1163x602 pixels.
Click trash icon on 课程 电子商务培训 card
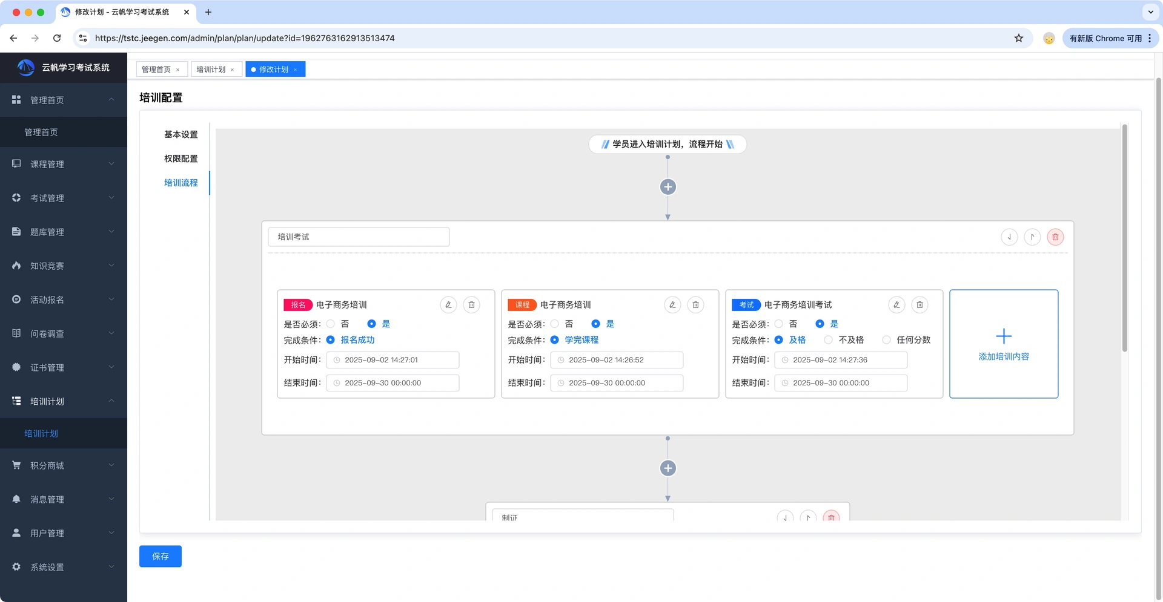click(x=695, y=305)
